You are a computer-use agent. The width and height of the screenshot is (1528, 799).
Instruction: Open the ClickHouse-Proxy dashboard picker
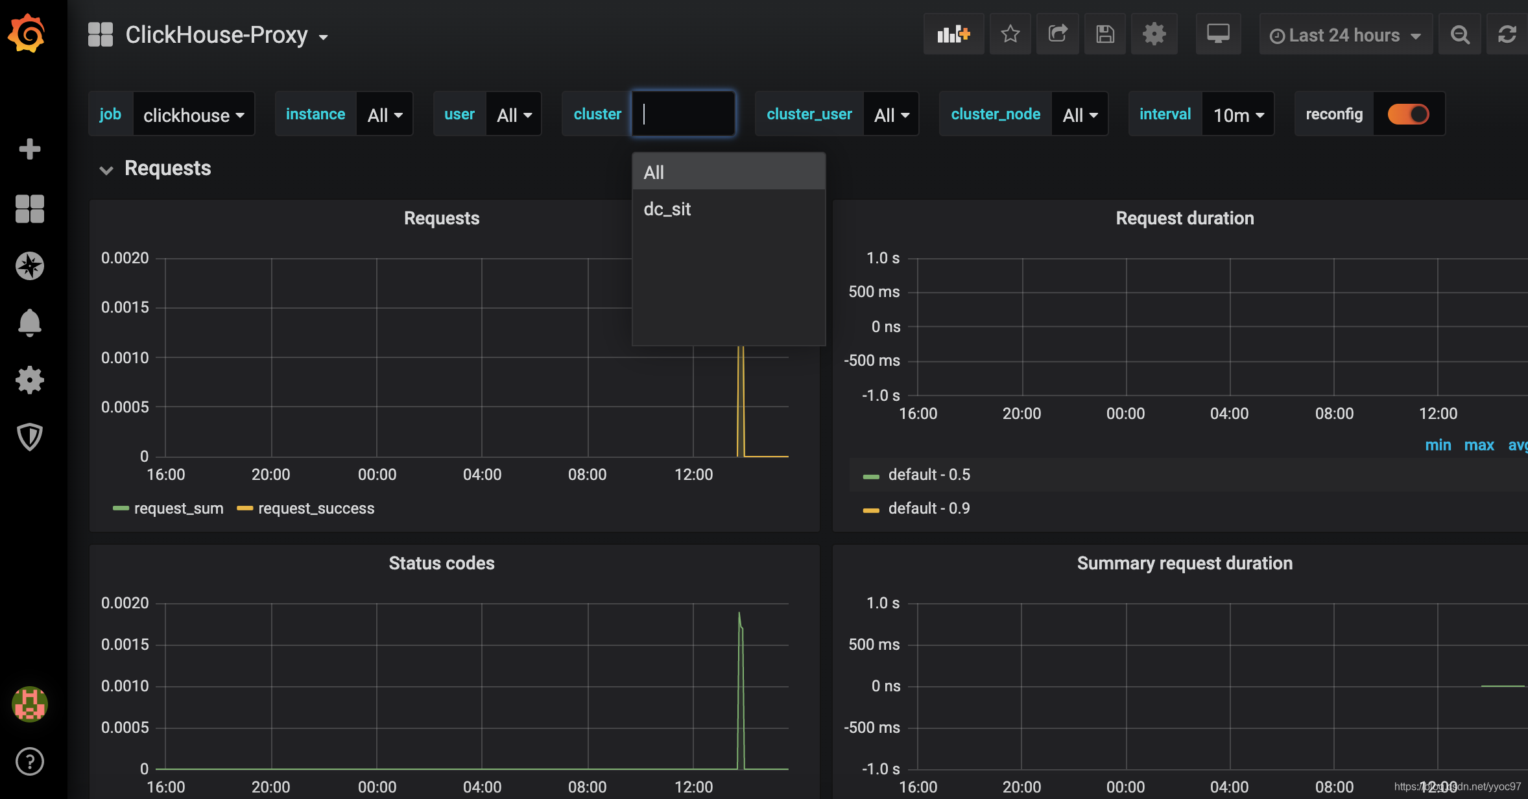pos(226,35)
